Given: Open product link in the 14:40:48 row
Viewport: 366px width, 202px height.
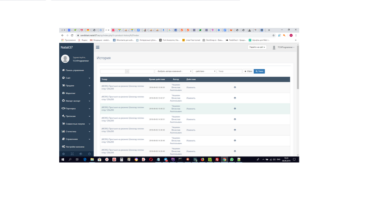Looking at the screenshot, I should [122, 130].
